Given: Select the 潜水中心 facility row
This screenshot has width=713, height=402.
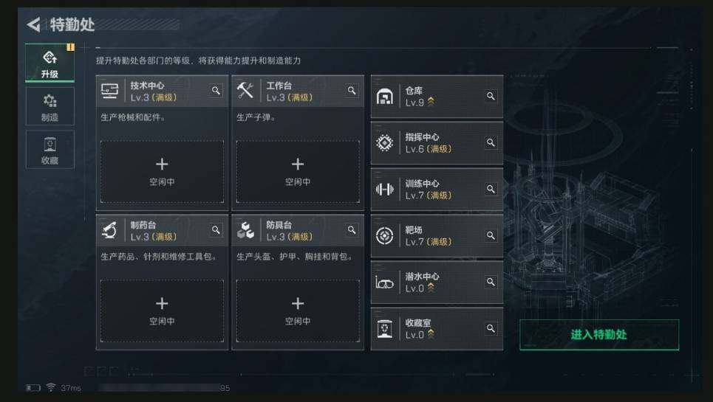Looking at the screenshot, I should click(x=429, y=282).
